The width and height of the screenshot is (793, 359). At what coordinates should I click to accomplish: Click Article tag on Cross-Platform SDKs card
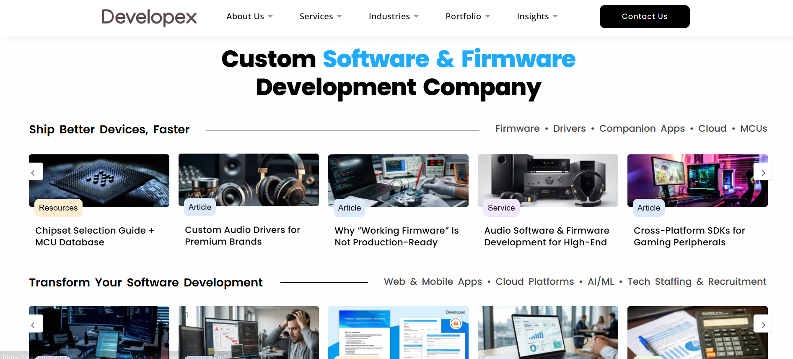tap(649, 208)
